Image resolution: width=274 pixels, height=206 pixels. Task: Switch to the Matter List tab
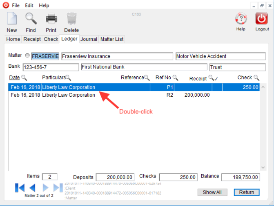click(112, 39)
